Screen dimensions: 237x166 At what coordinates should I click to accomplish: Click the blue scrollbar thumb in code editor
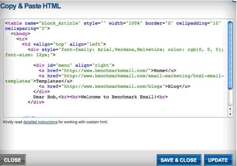pyautogui.click(x=230, y=55)
